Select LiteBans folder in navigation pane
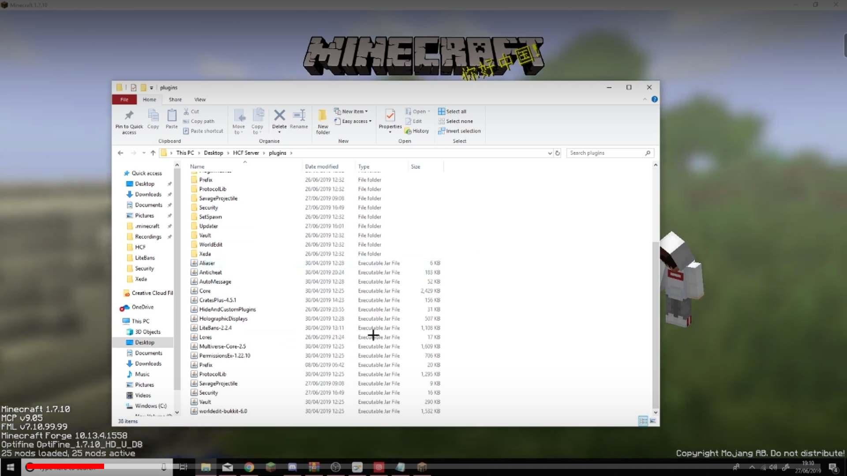Image resolution: width=847 pixels, height=476 pixels. pos(145,258)
